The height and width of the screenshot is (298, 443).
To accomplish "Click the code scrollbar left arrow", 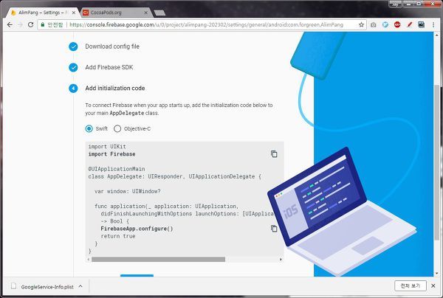I will tap(89, 260).
